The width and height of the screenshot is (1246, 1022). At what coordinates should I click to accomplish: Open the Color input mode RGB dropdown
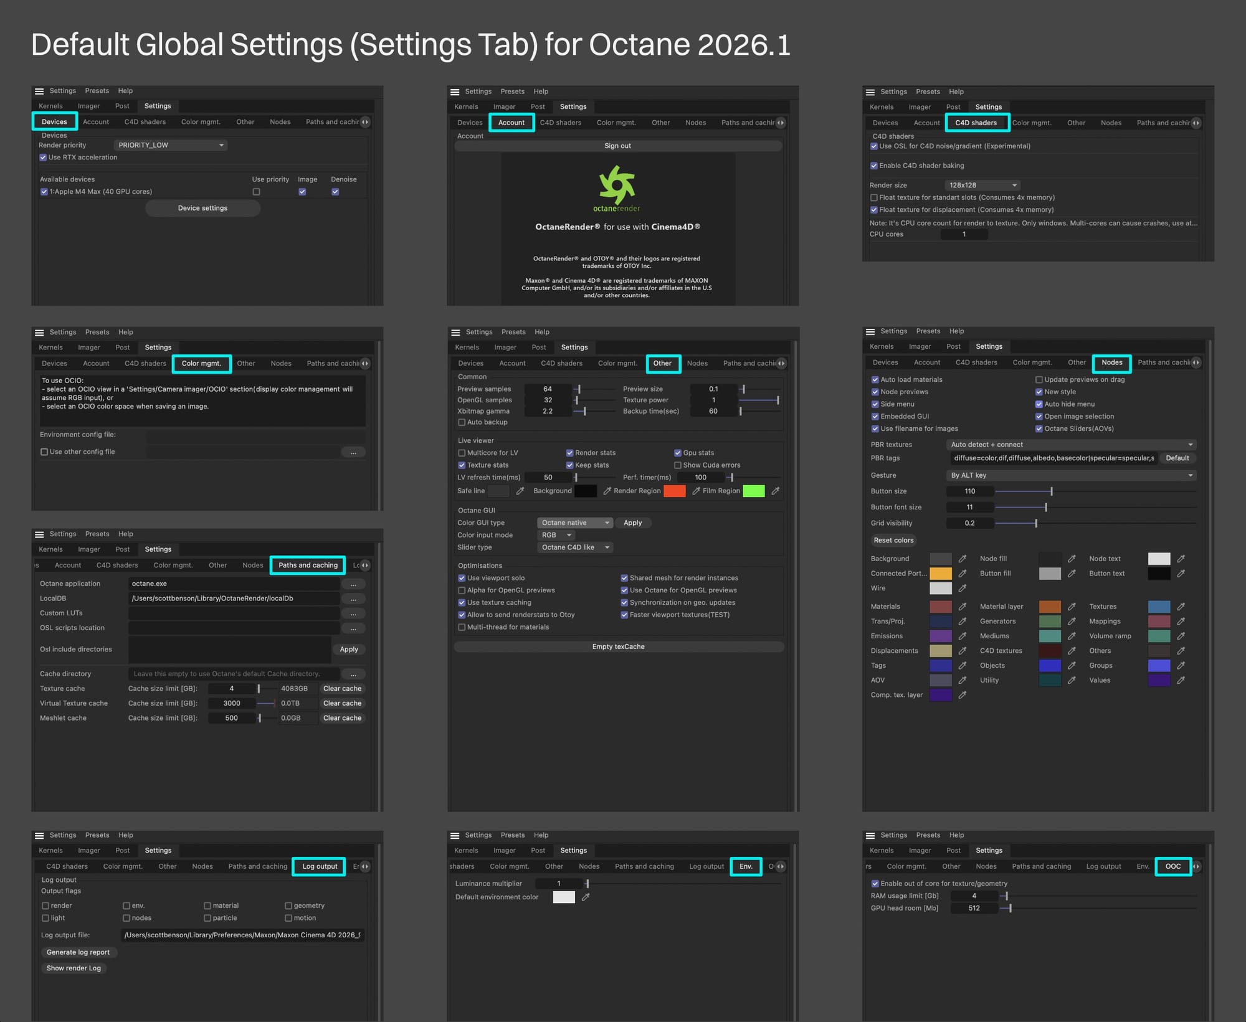pyautogui.click(x=556, y=536)
